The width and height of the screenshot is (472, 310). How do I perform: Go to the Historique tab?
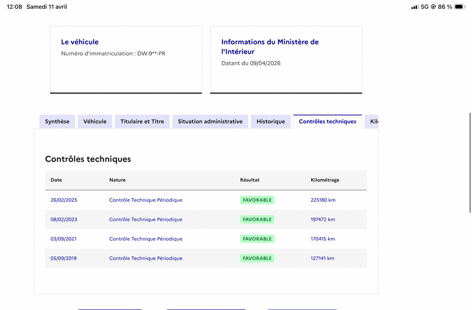pos(271,122)
